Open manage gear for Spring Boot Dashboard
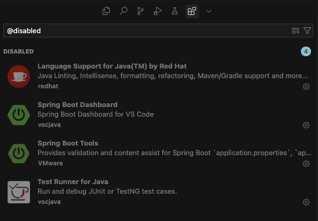This screenshot has width=318, height=221. 306,125
